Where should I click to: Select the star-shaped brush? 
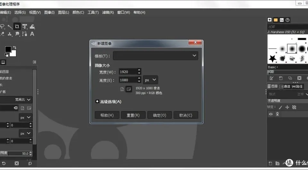tap(272, 58)
